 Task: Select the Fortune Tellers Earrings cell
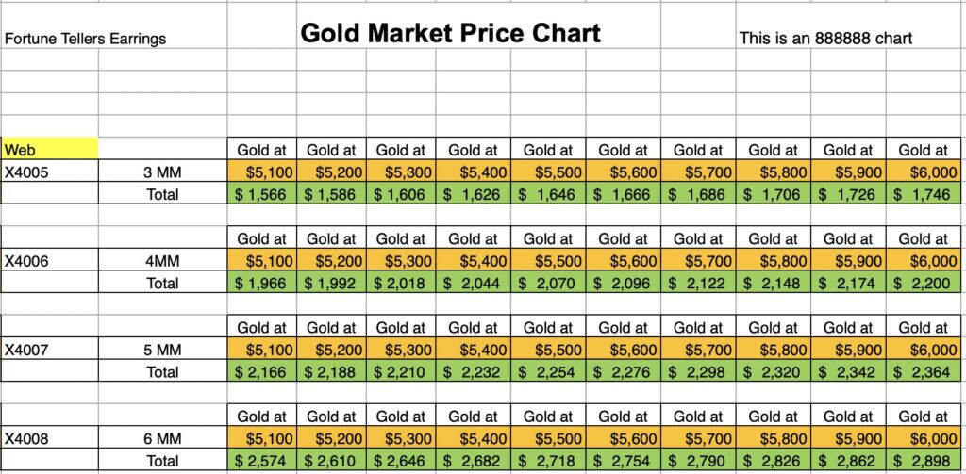[85, 39]
